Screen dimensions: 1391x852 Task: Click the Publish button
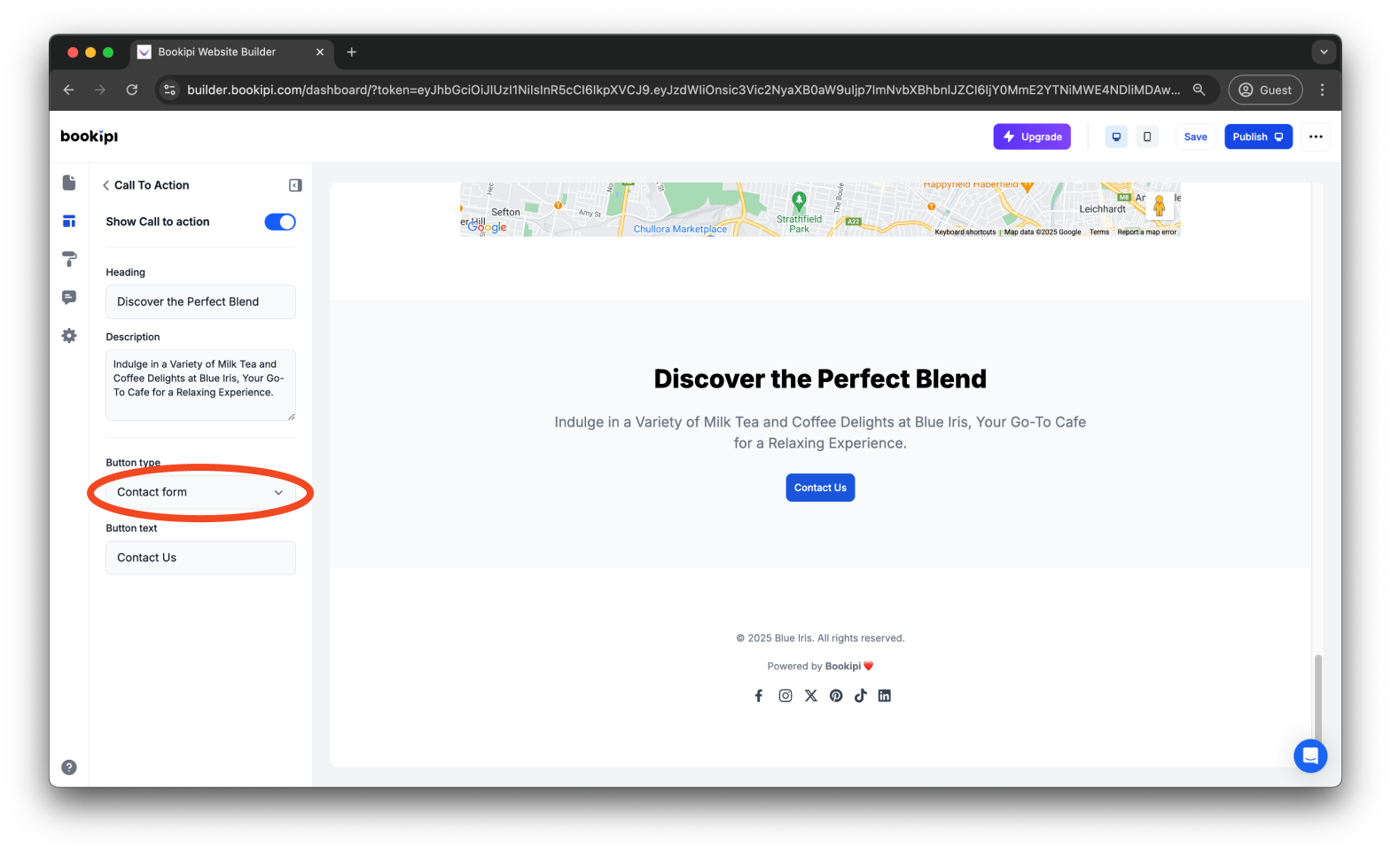(1259, 137)
